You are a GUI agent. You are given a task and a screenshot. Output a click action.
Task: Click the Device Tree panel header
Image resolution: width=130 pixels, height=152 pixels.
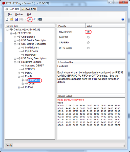coord(30,26)
